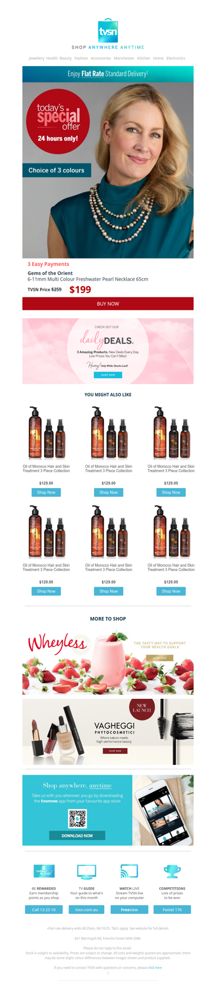
Task: Open the Electronics category link
Action: point(175,58)
